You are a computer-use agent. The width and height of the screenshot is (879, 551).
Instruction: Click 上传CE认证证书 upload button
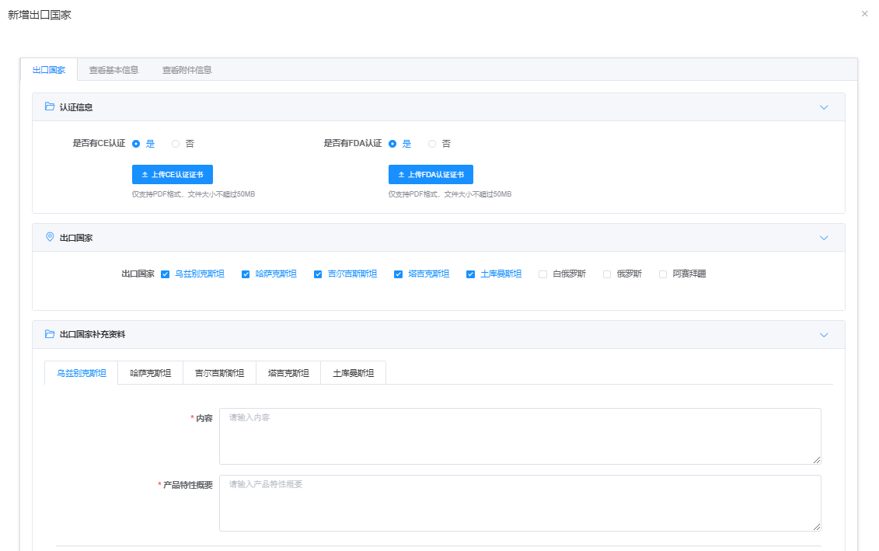click(x=172, y=174)
